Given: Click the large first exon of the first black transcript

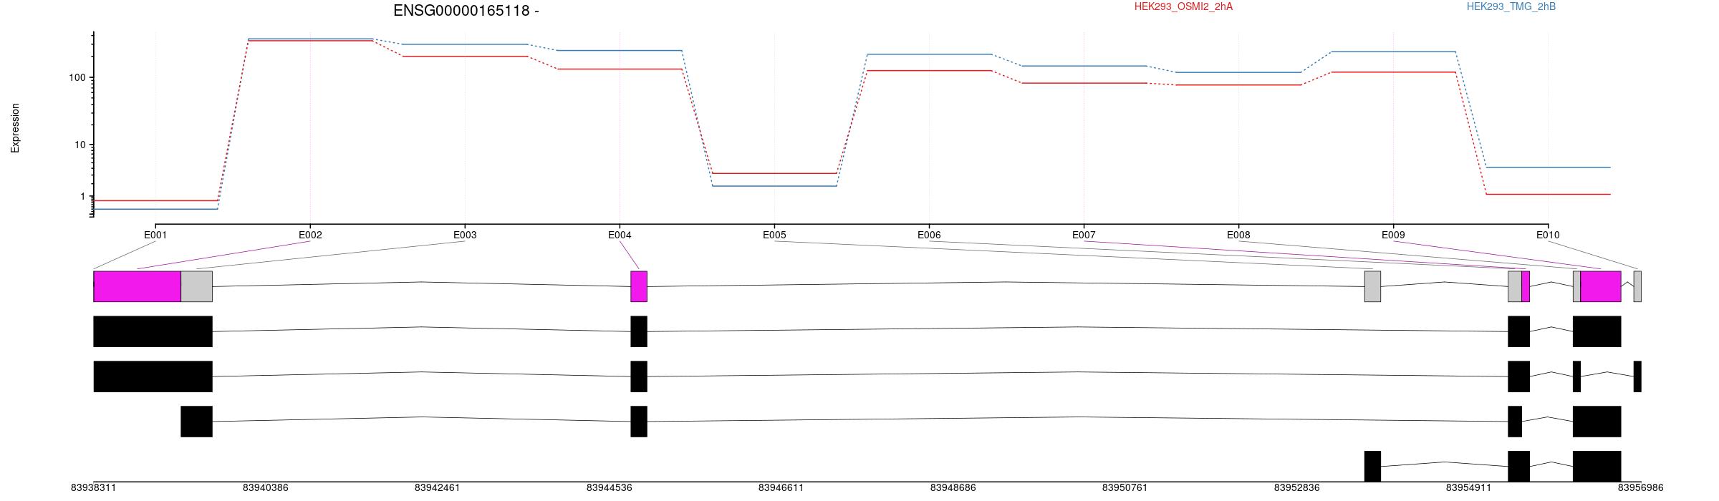Looking at the screenshot, I should (153, 331).
